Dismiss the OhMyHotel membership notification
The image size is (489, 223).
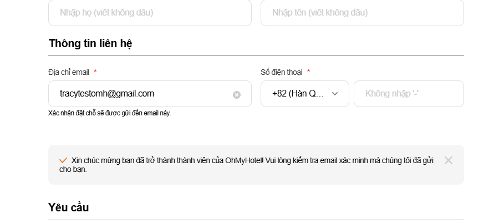pyautogui.click(x=449, y=160)
